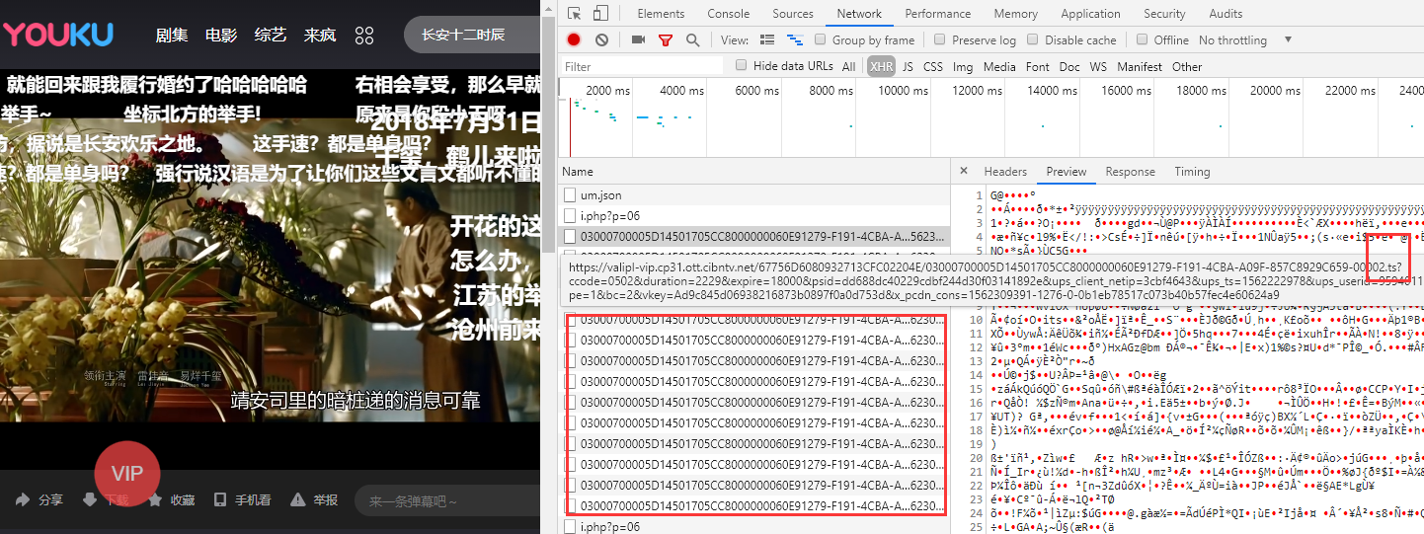Filter by Manifest type

pyautogui.click(x=1140, y=67)
